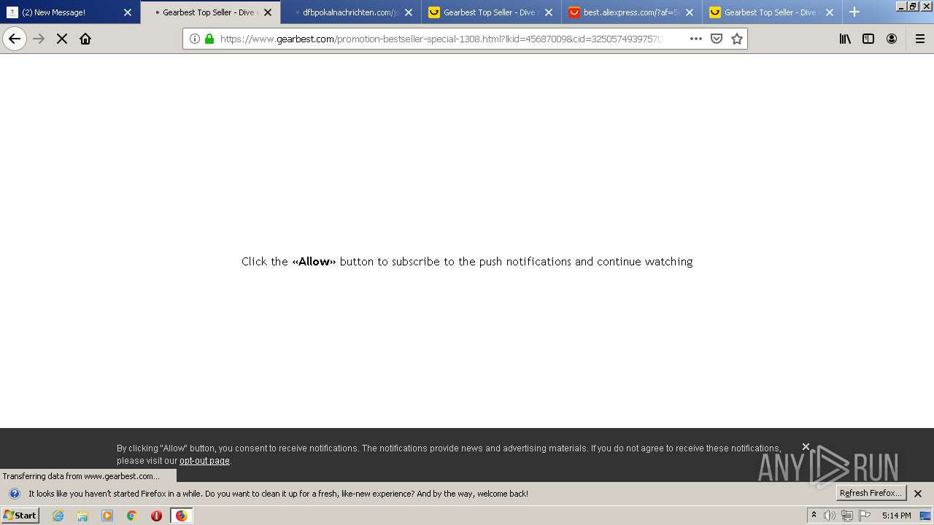This screenshot has height=525, width=934.
Task: Open the opt-out page link
Action: tap(204, 461)
